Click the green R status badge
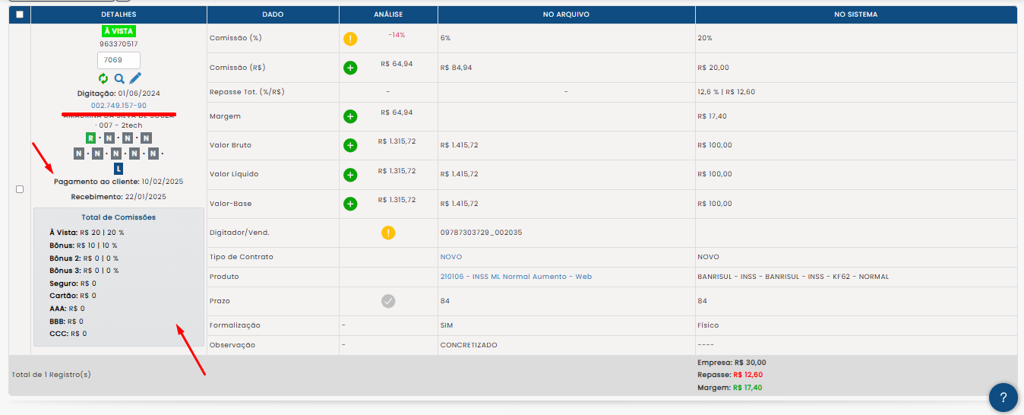1024x415 pixels. 91,138
